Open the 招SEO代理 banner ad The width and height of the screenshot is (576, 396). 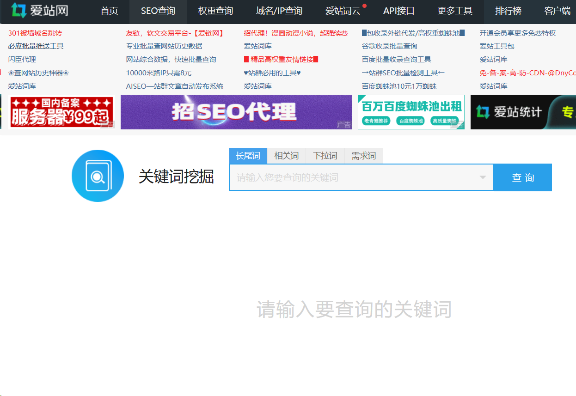click(x=236, y=112)
